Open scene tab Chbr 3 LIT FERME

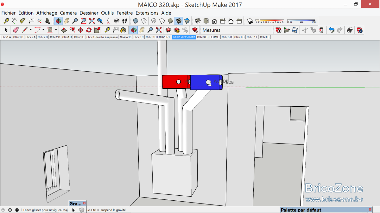point(208,37)
